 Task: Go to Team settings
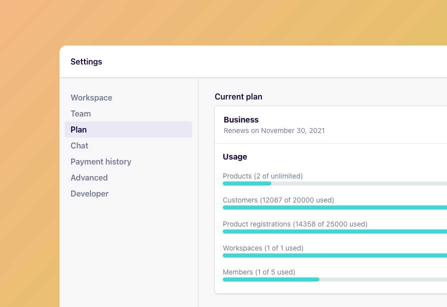81,113
